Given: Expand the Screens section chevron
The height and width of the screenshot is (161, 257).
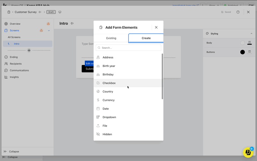Looking at the screenshot, I should (x=49, y=31).
